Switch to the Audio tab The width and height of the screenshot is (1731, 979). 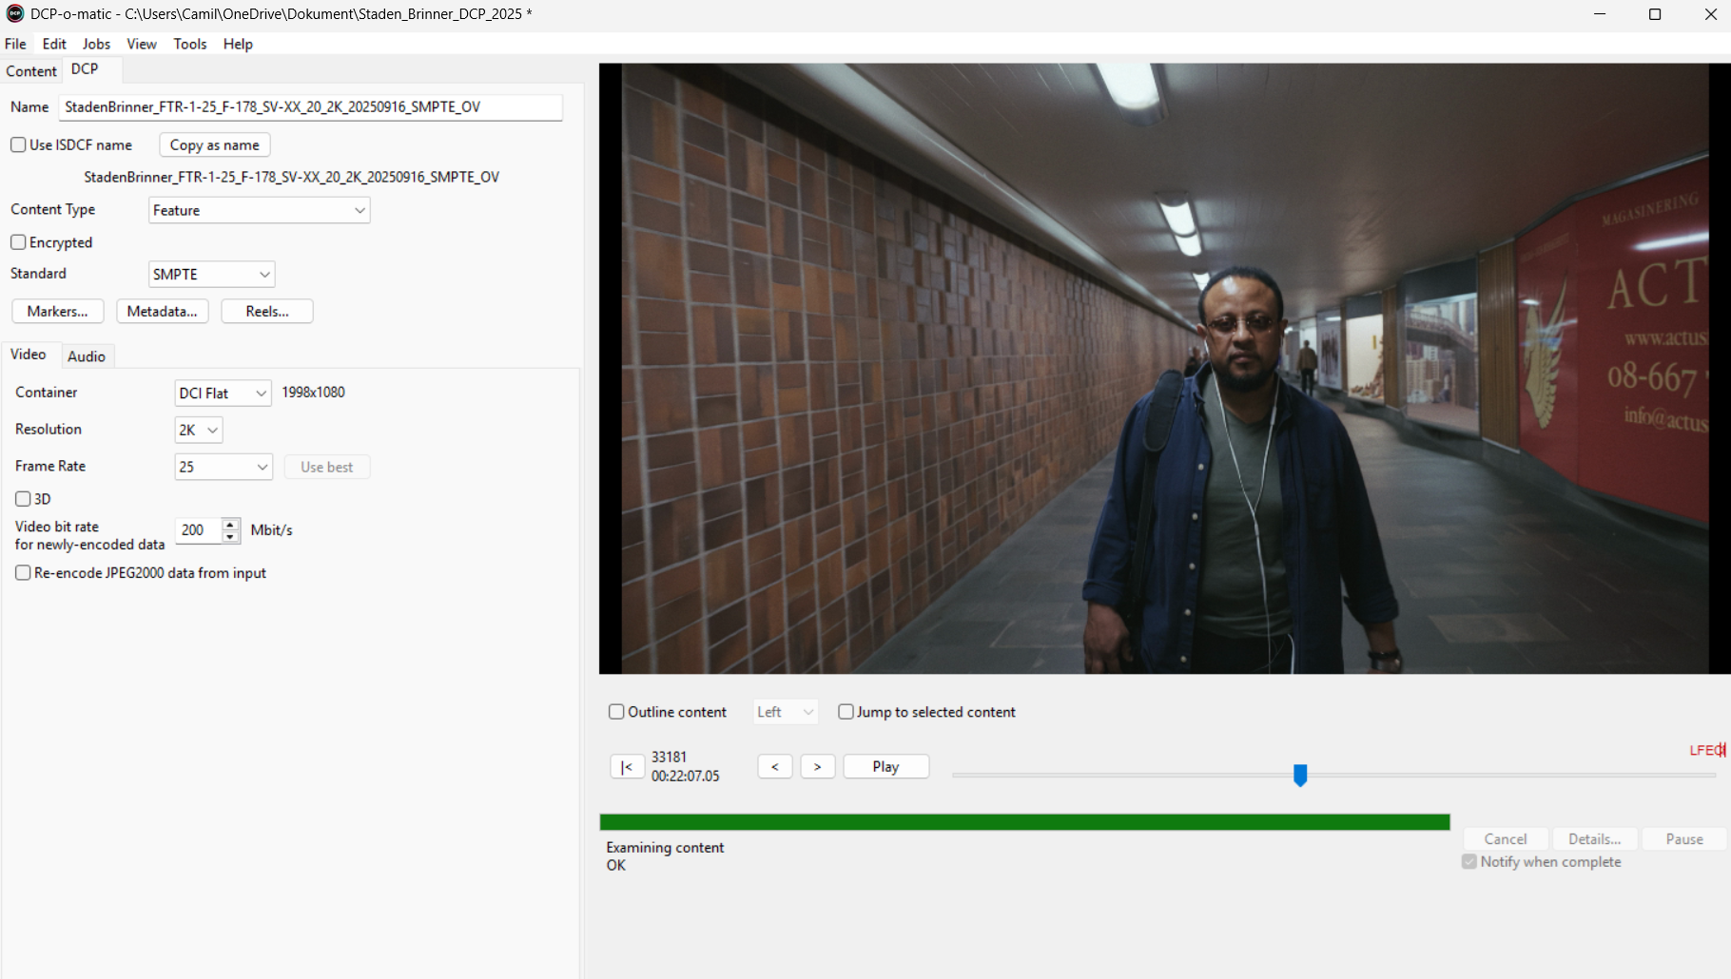click(x=87, y=356)
